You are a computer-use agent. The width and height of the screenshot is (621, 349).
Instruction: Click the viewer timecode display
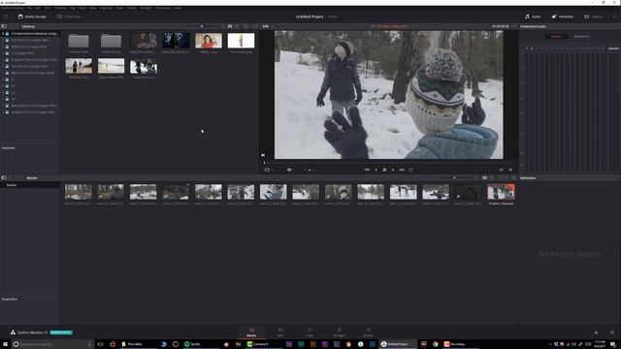coord(501,26)
